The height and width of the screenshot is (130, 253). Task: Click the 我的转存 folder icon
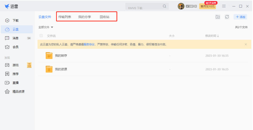49,56
